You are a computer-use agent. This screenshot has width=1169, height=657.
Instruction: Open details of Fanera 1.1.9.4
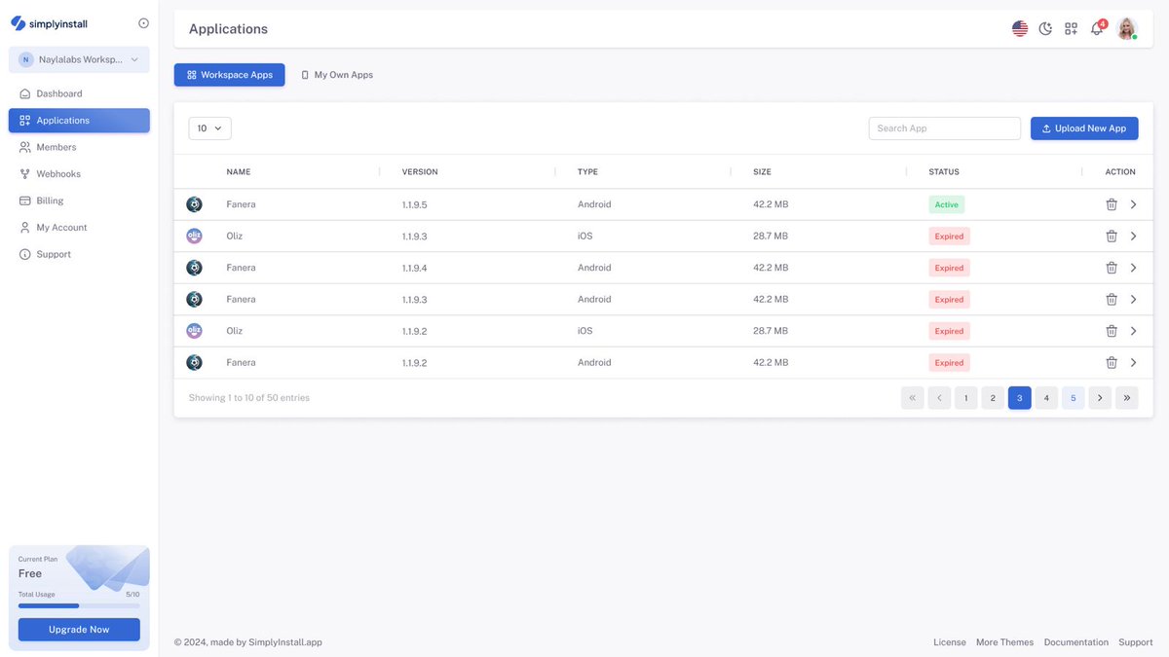pos(1133,268)
